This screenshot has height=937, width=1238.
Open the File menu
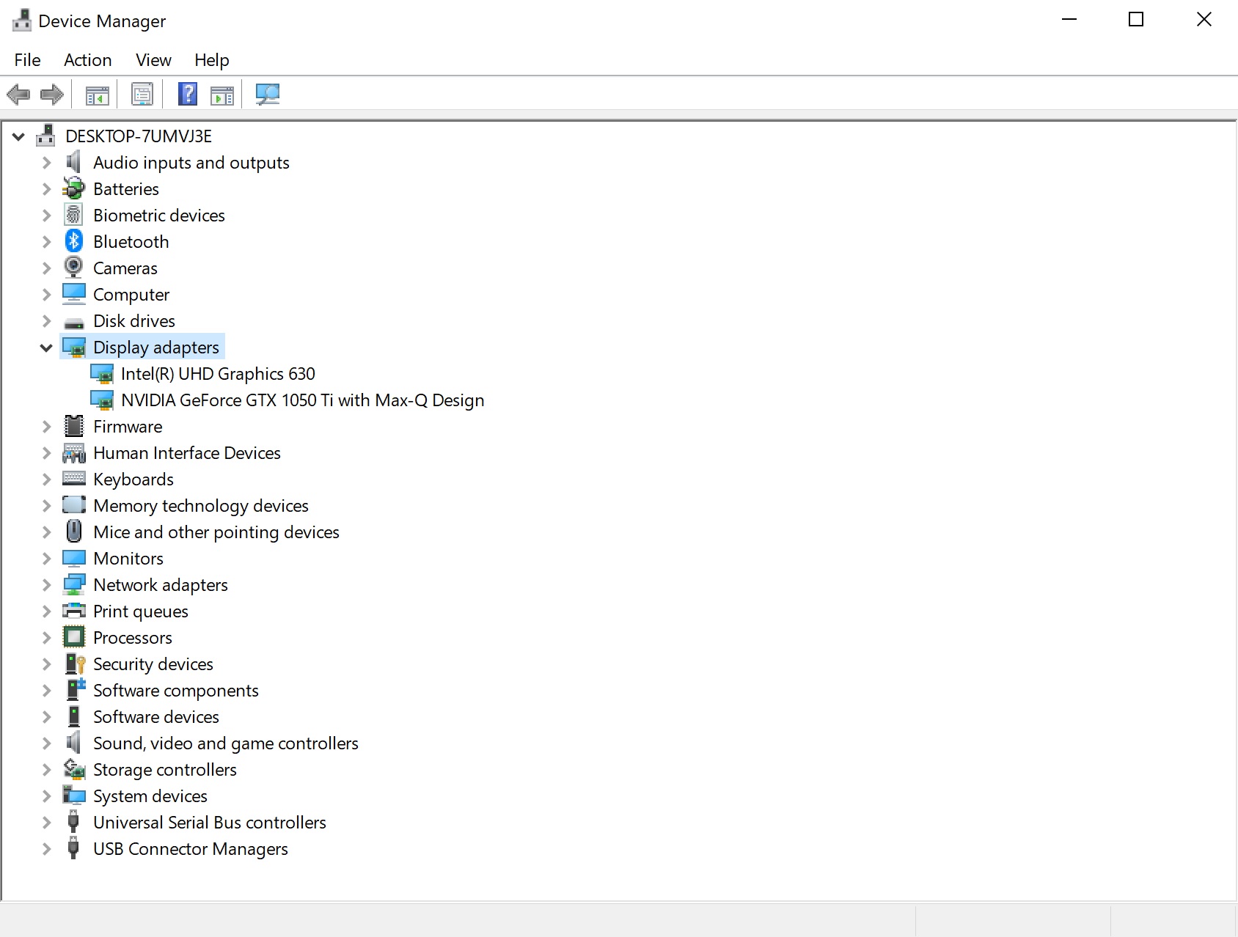tap(27, 60)
